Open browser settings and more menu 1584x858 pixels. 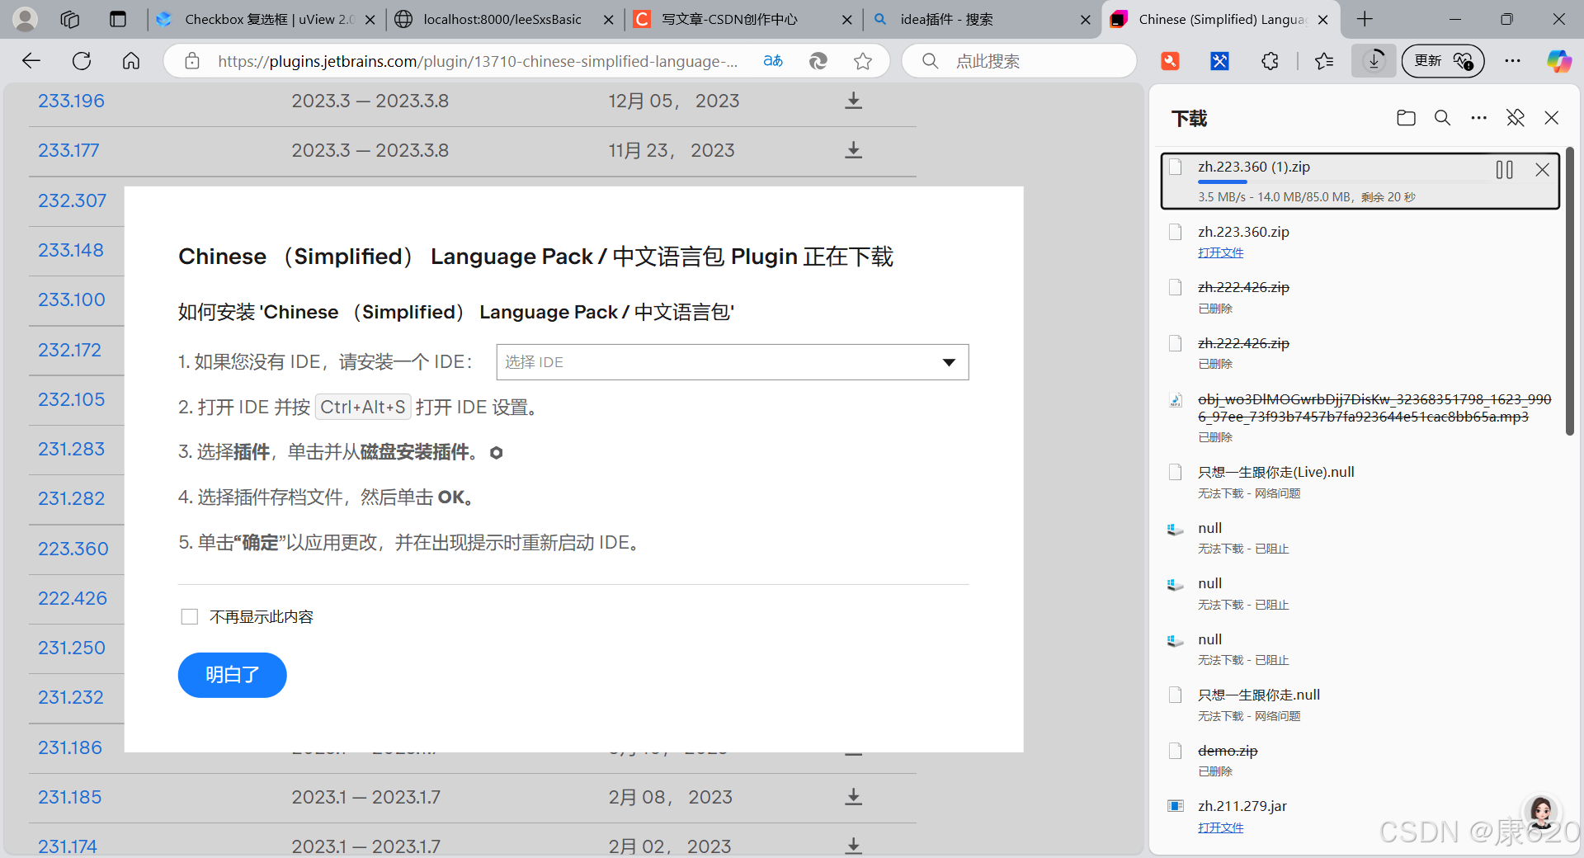click(1512, 60)
